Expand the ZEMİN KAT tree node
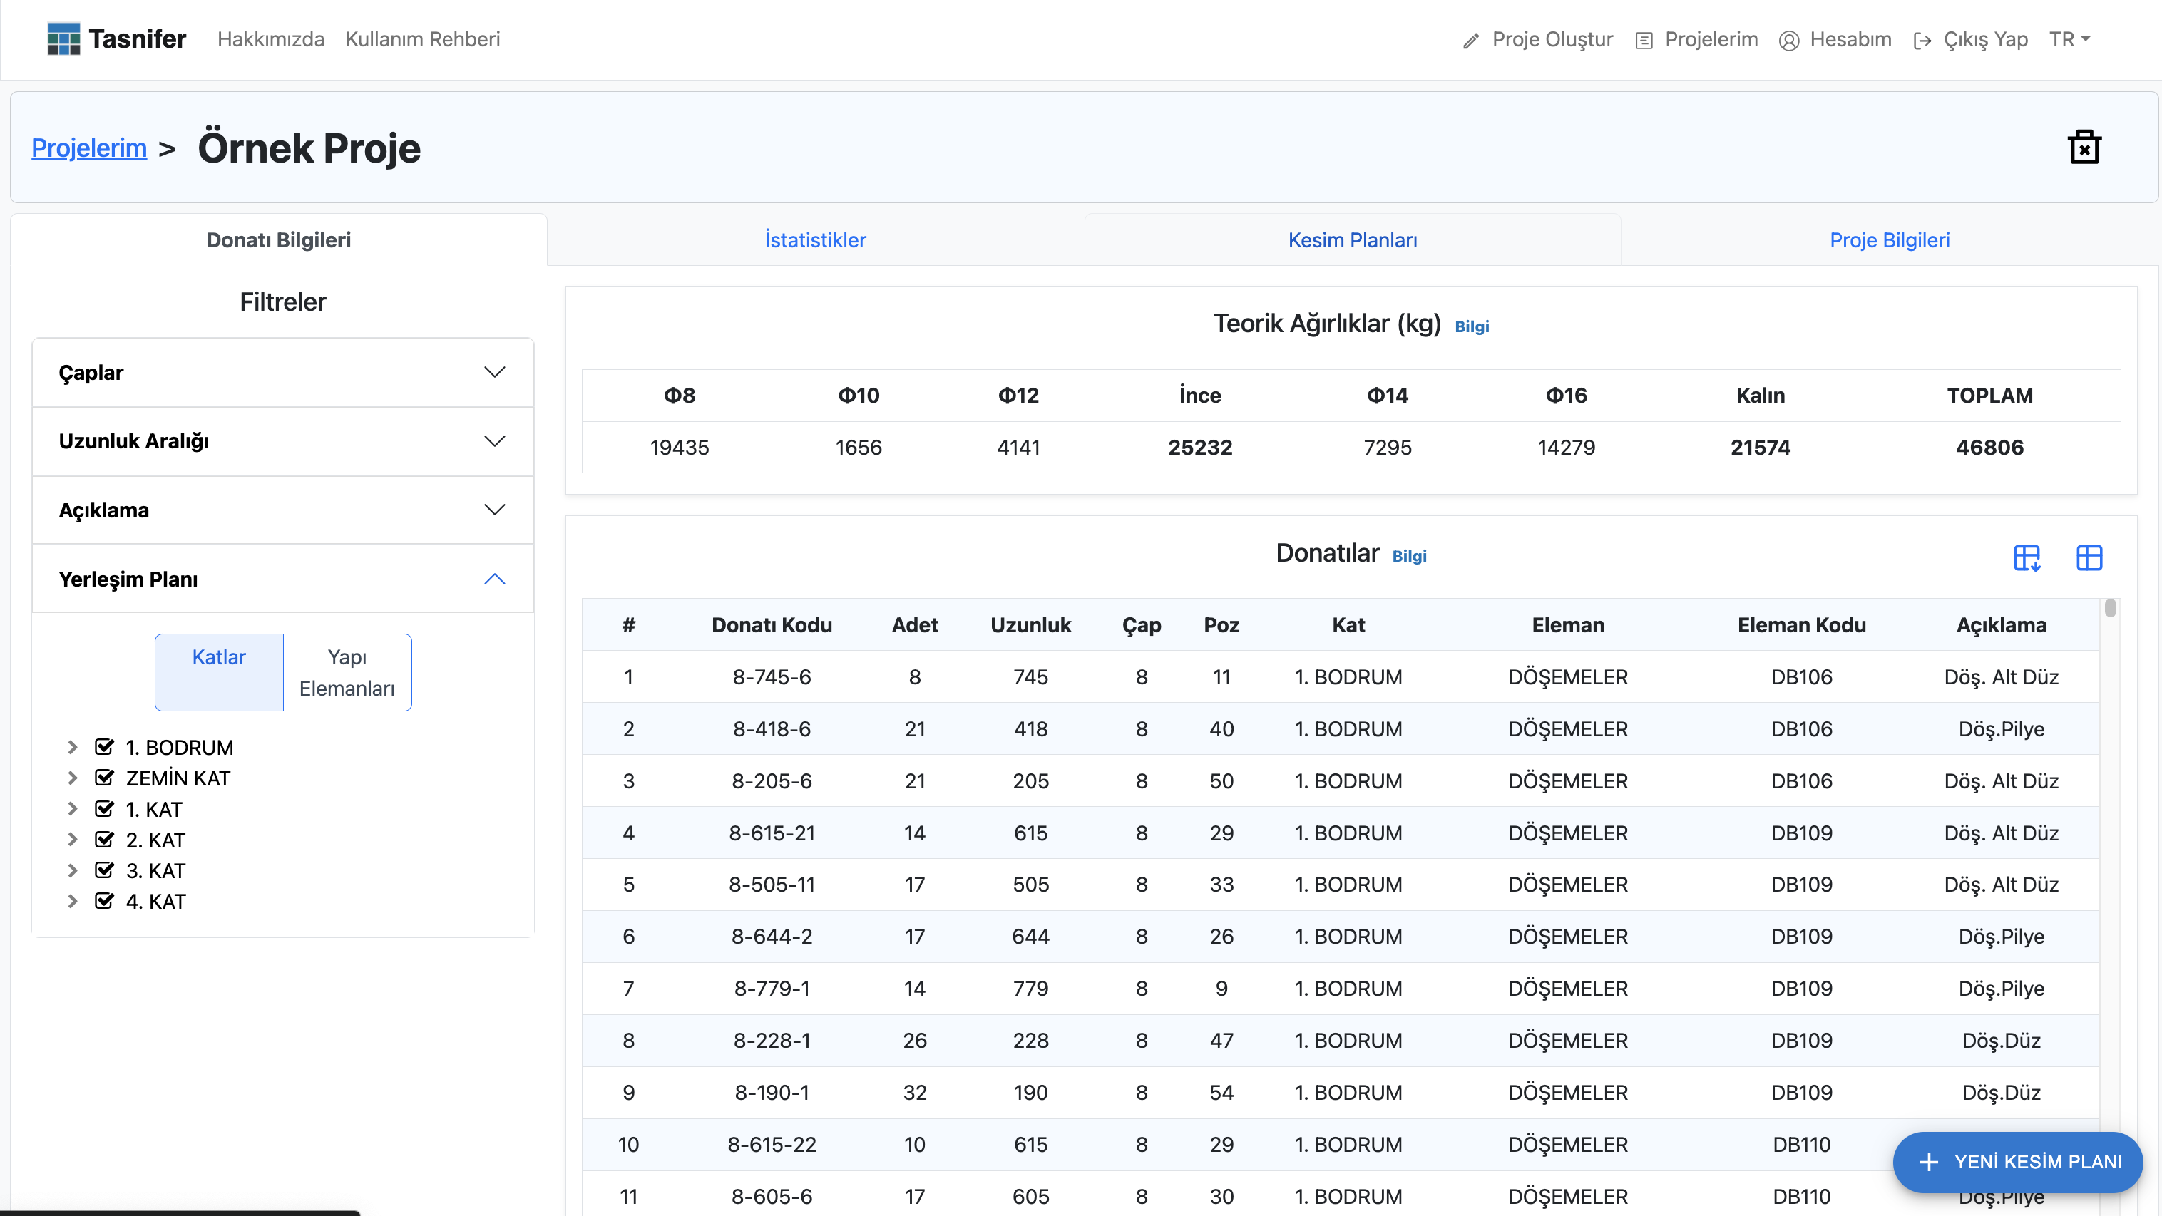The width and height of the screenshot is (2162, 1216). pos(72,778)
